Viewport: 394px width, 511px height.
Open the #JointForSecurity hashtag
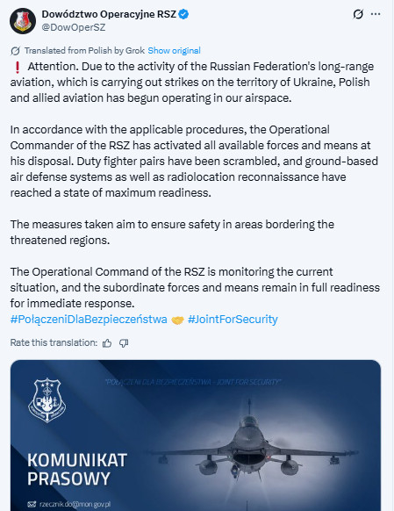click(x=233, y=319)
